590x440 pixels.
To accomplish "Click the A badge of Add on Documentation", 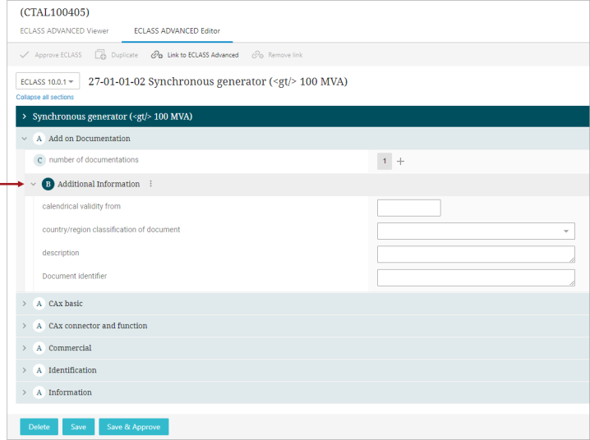I will pos(39,139).
